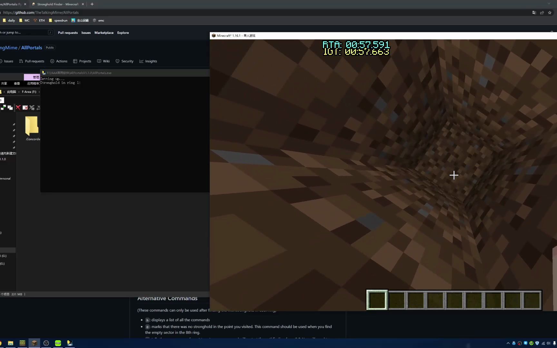Close the Stronghold Finder tab
The width and height of the screenshot is (557, 348).
83,4
